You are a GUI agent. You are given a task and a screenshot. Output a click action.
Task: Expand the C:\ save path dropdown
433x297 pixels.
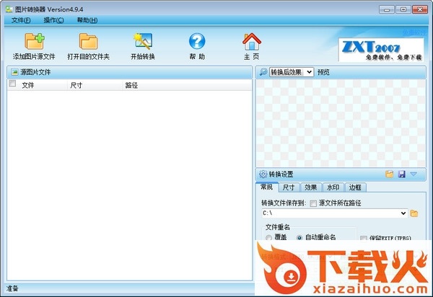[x=403, y=213]
